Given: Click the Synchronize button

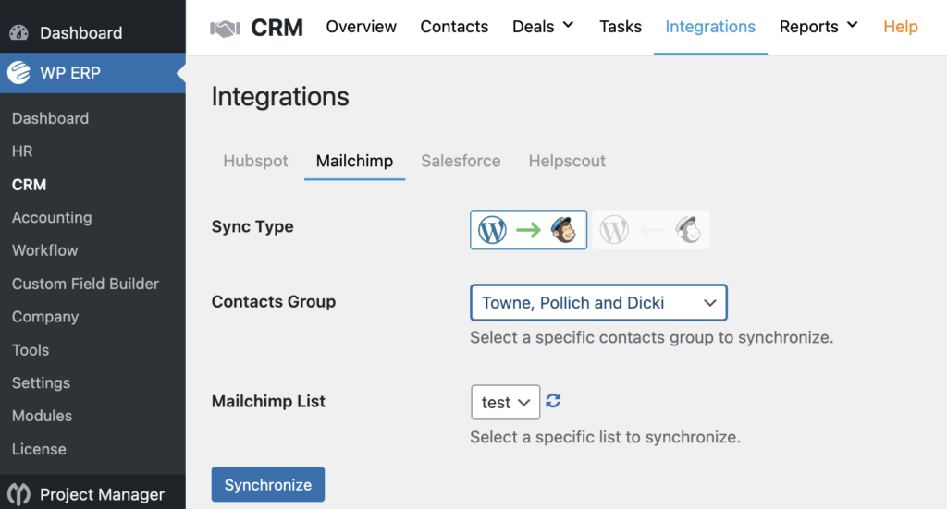Looking at the screenshot, I should 268,484.
